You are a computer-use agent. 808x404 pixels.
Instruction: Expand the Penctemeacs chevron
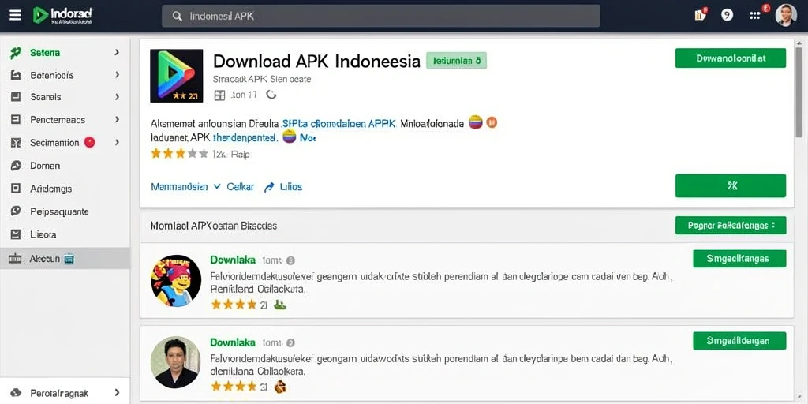[117, 120]
